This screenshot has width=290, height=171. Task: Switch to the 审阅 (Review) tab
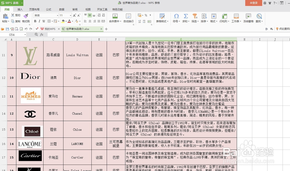coord(75,10)
